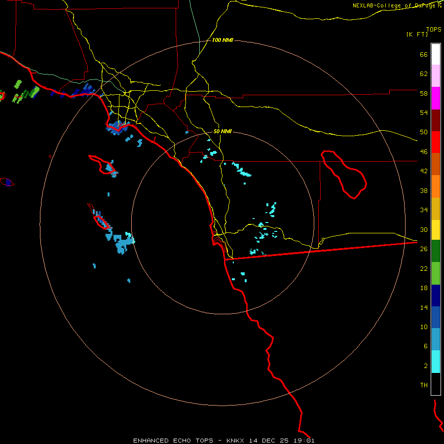Select the light pink 62 kft swatch
The width and height of the screenshot is (444, 444).
pyautogui.click(x=436, y=75)
